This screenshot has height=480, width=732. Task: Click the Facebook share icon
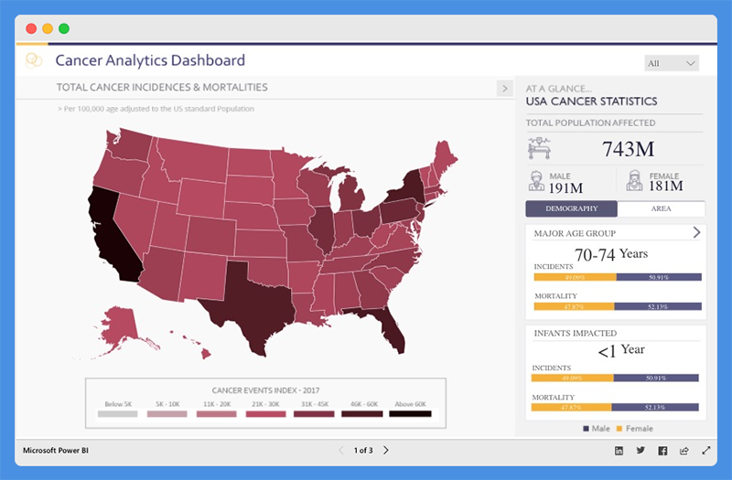pyautogui.click(x=662, y=451)
